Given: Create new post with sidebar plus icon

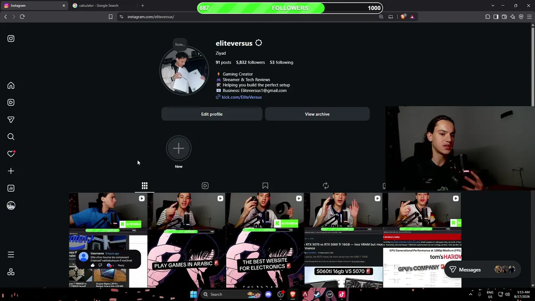Looking at the screenshot, I should (11, 171).
